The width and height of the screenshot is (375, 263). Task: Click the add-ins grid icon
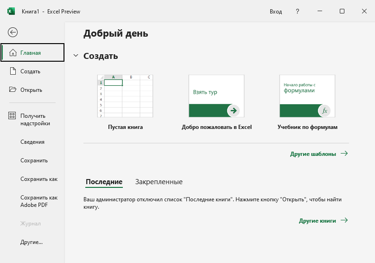[x=12, y=115]
